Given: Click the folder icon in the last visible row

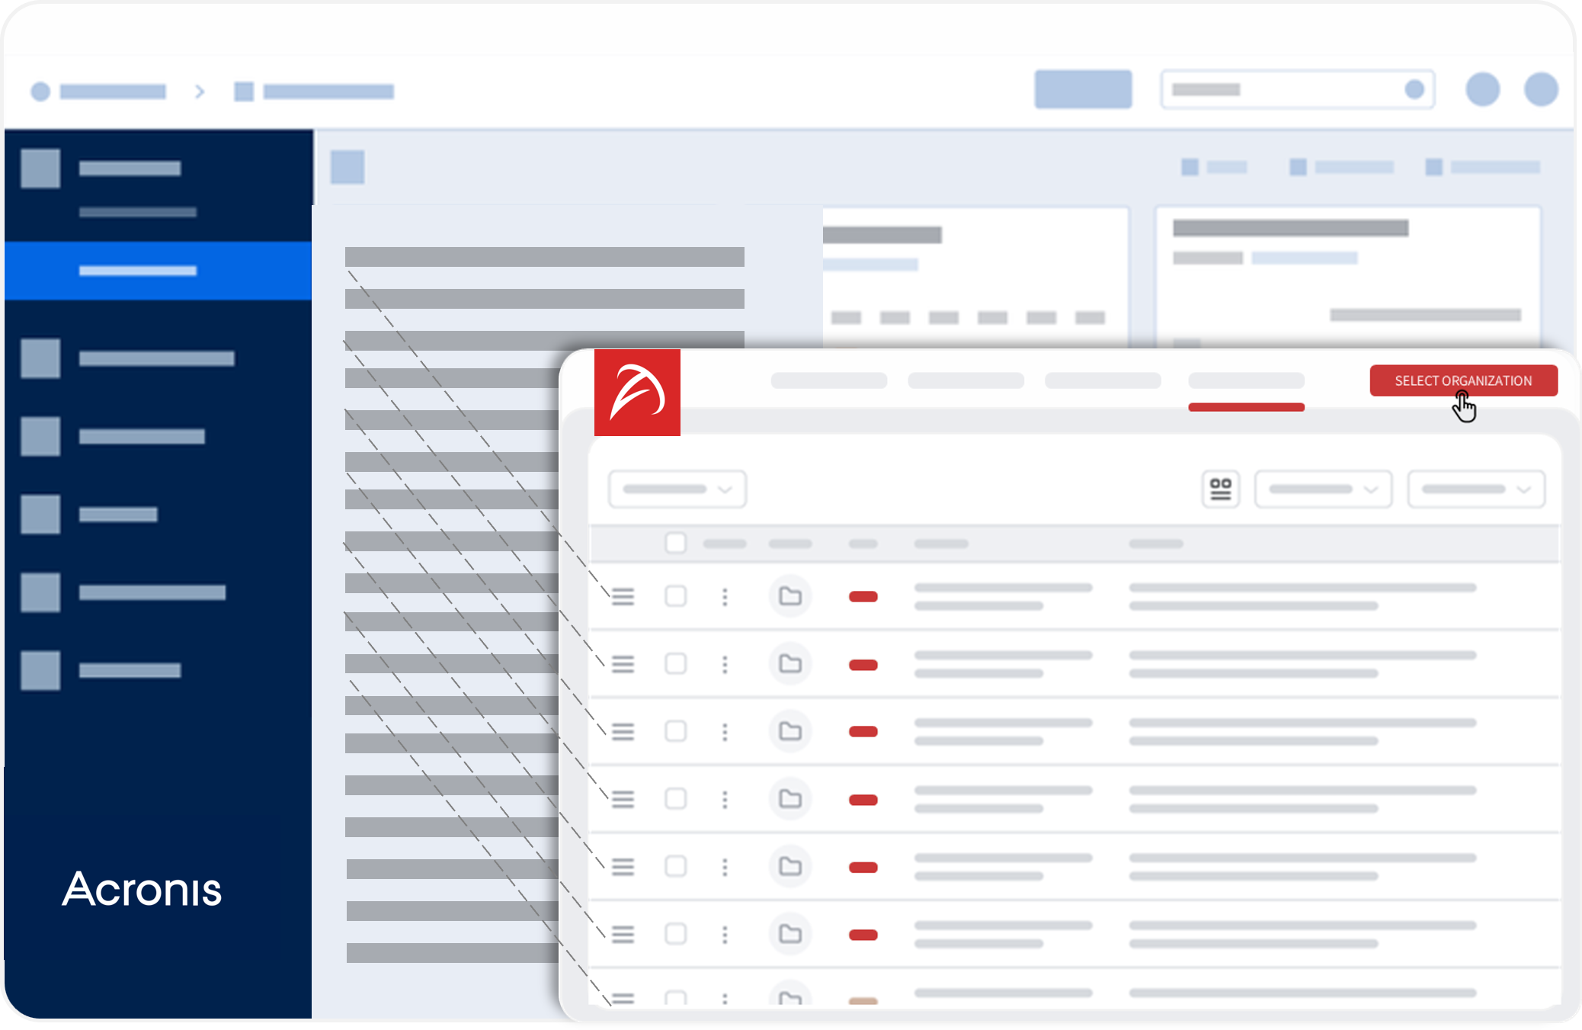Looking at the screenshot, I should click(x=790, y=997).
